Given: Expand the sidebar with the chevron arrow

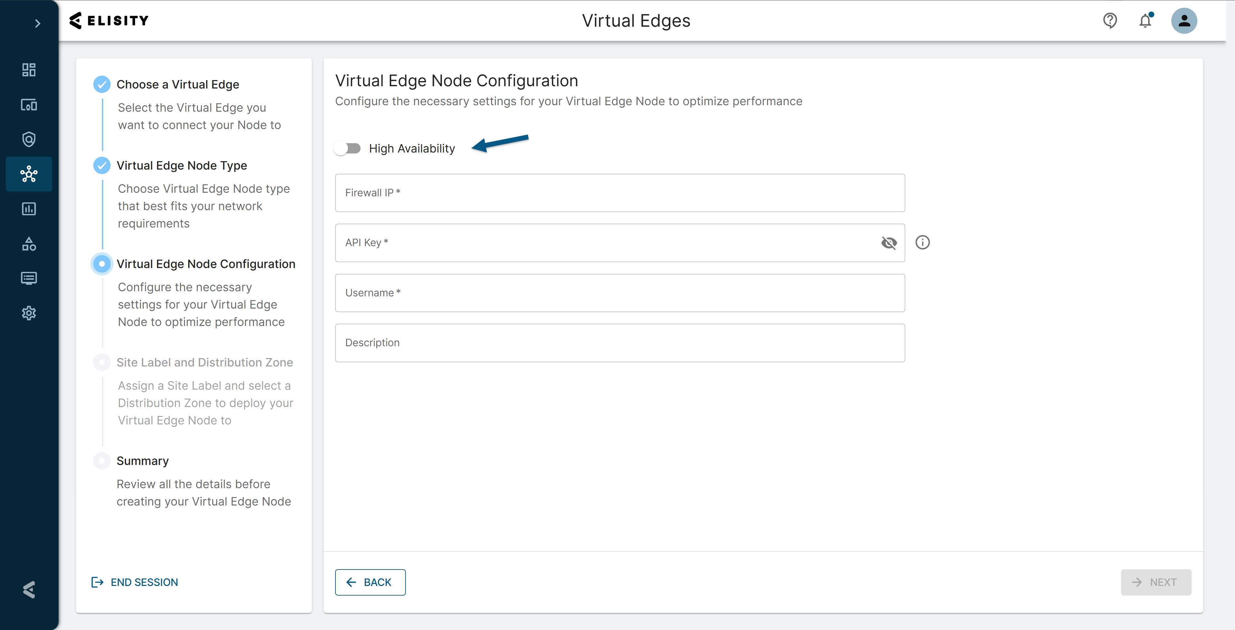Looking at the screenshot, I should coord(37,23).
